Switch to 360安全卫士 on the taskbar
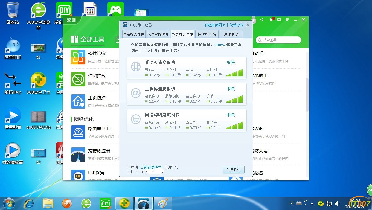Image resolution: width=372 pixels, height=210 pixels. click(124, 203)
